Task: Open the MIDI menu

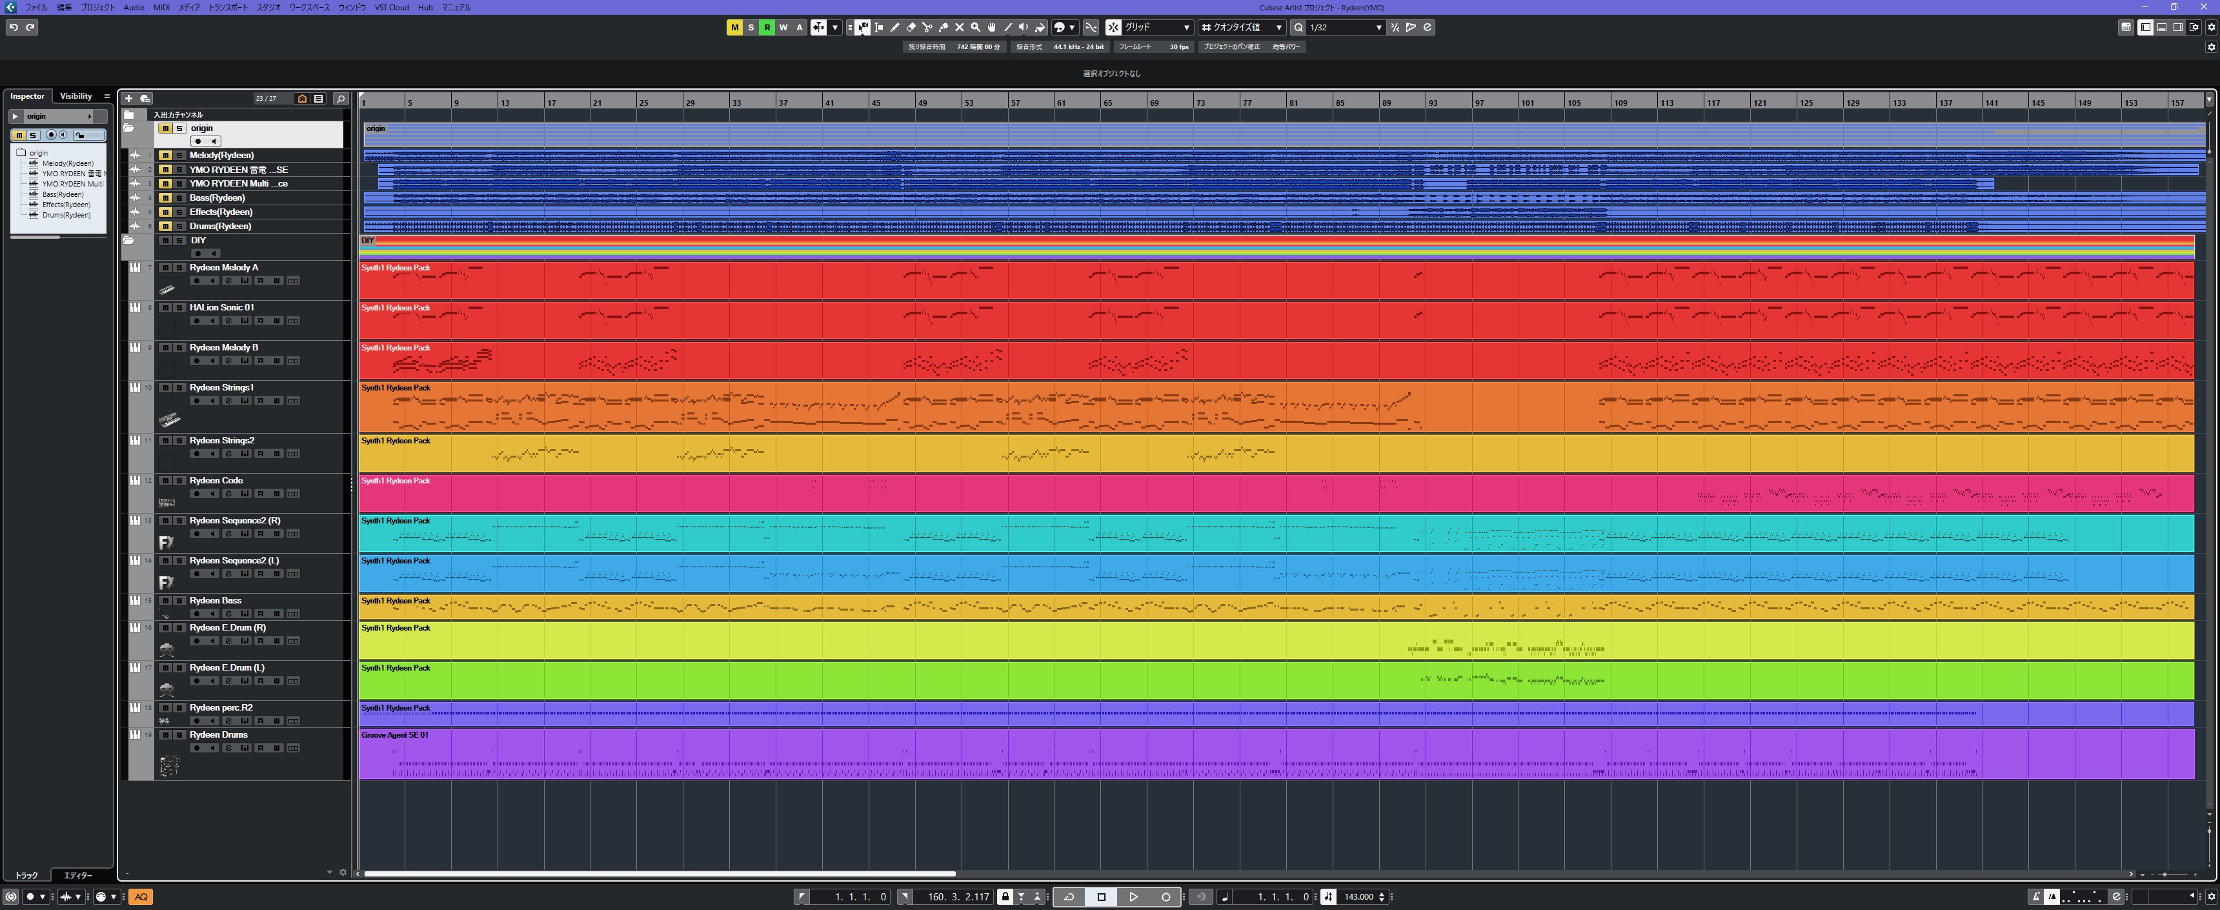Action: [161, 7]
